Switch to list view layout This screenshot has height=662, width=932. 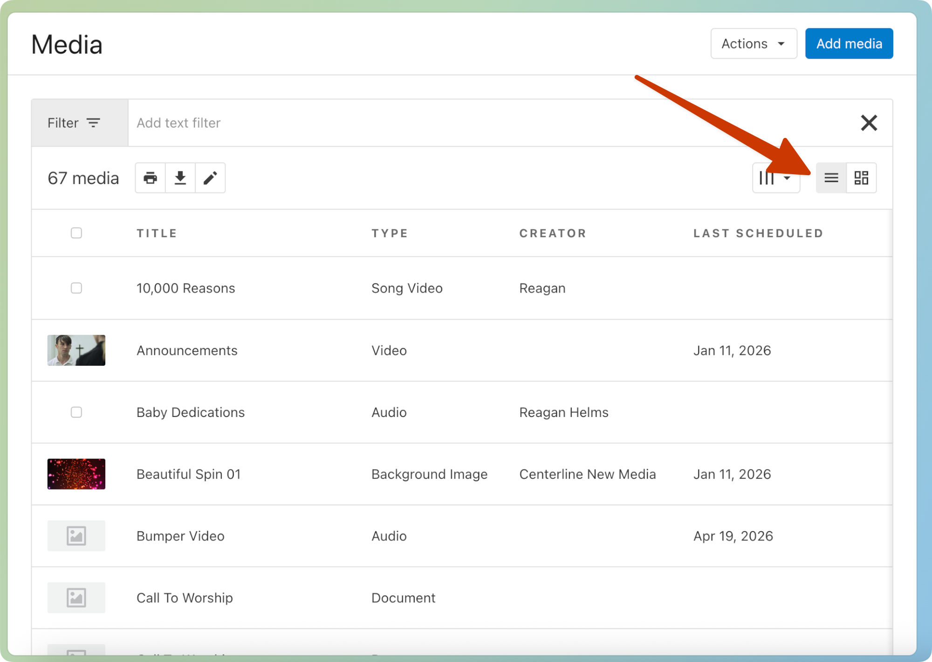tap(831, 178)
